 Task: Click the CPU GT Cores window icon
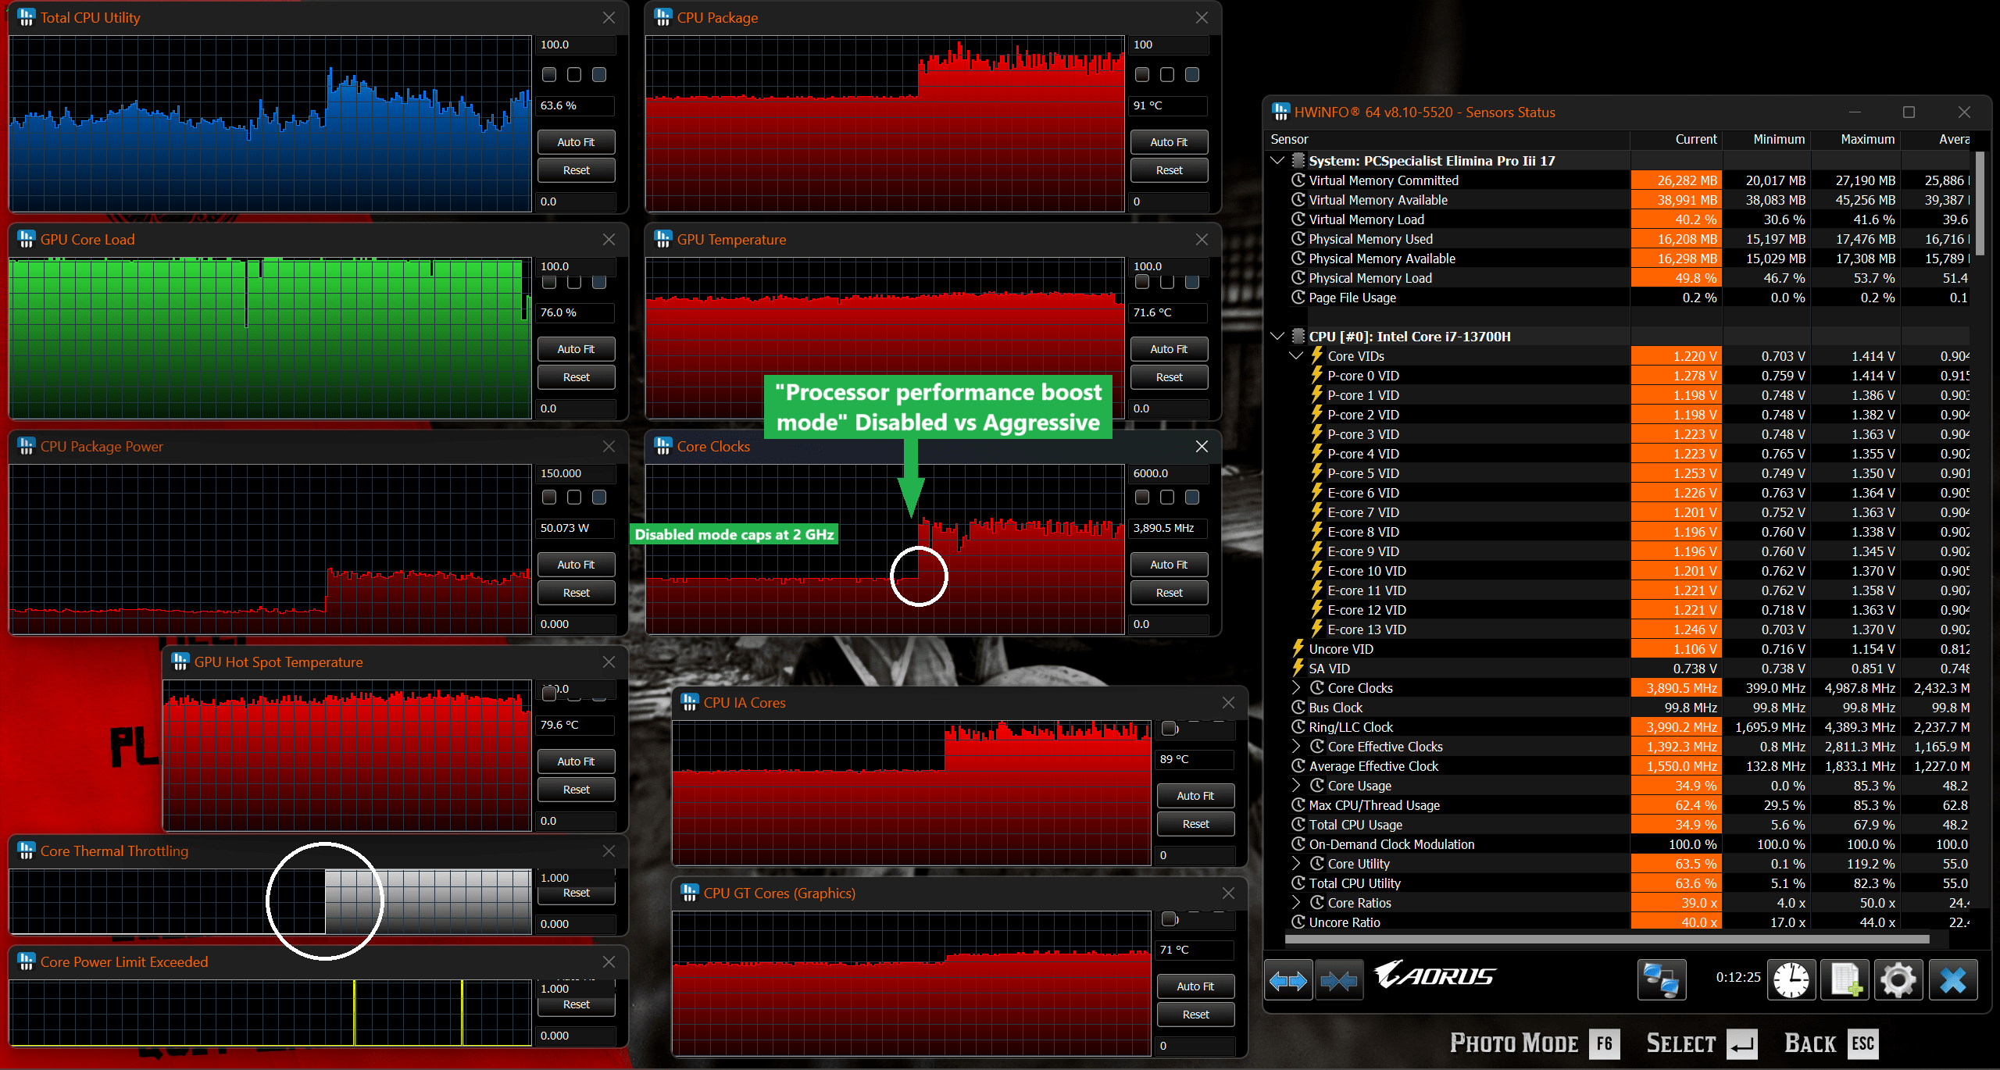click(x=690, y=893)
